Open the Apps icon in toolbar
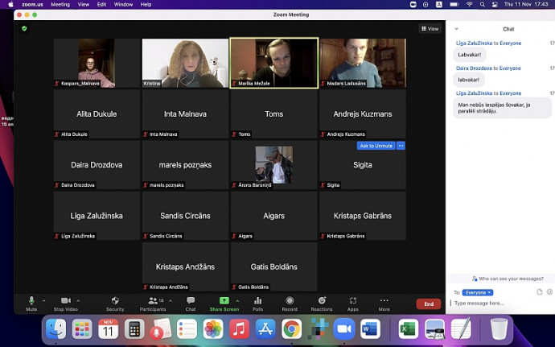 coord(352,300)
